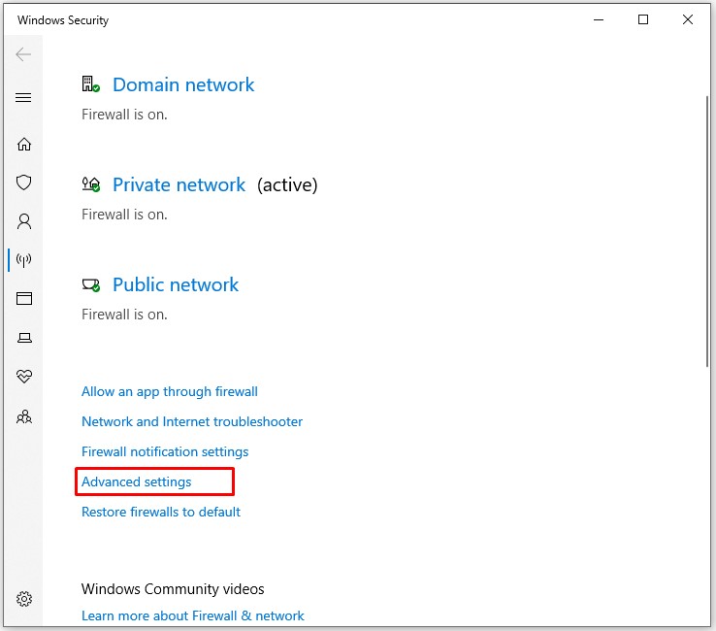Image resolution: width=716 pixels, height=631 pixels.
Task: Open Private network settings
Action: 179,185
